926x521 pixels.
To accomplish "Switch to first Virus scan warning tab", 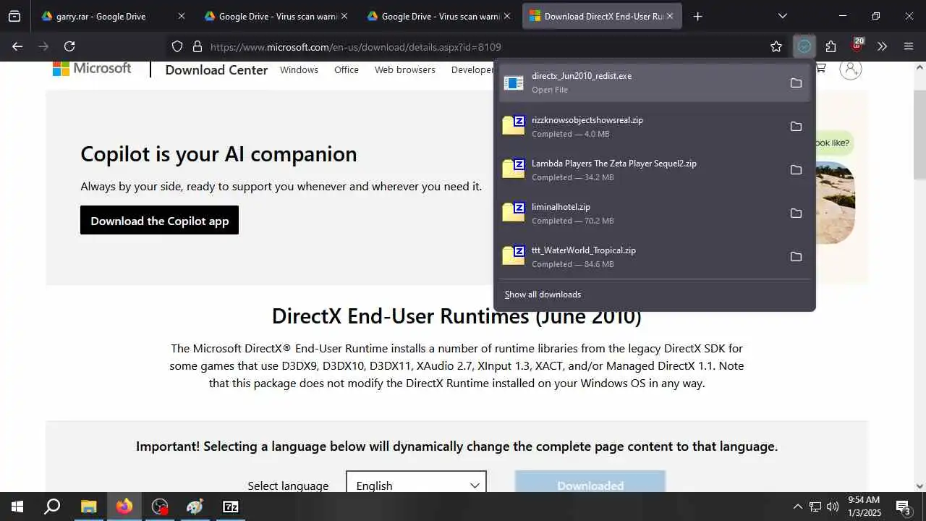I will point(275,16).
